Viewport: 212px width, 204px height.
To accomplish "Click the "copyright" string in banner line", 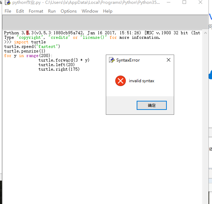I will 30,37.
